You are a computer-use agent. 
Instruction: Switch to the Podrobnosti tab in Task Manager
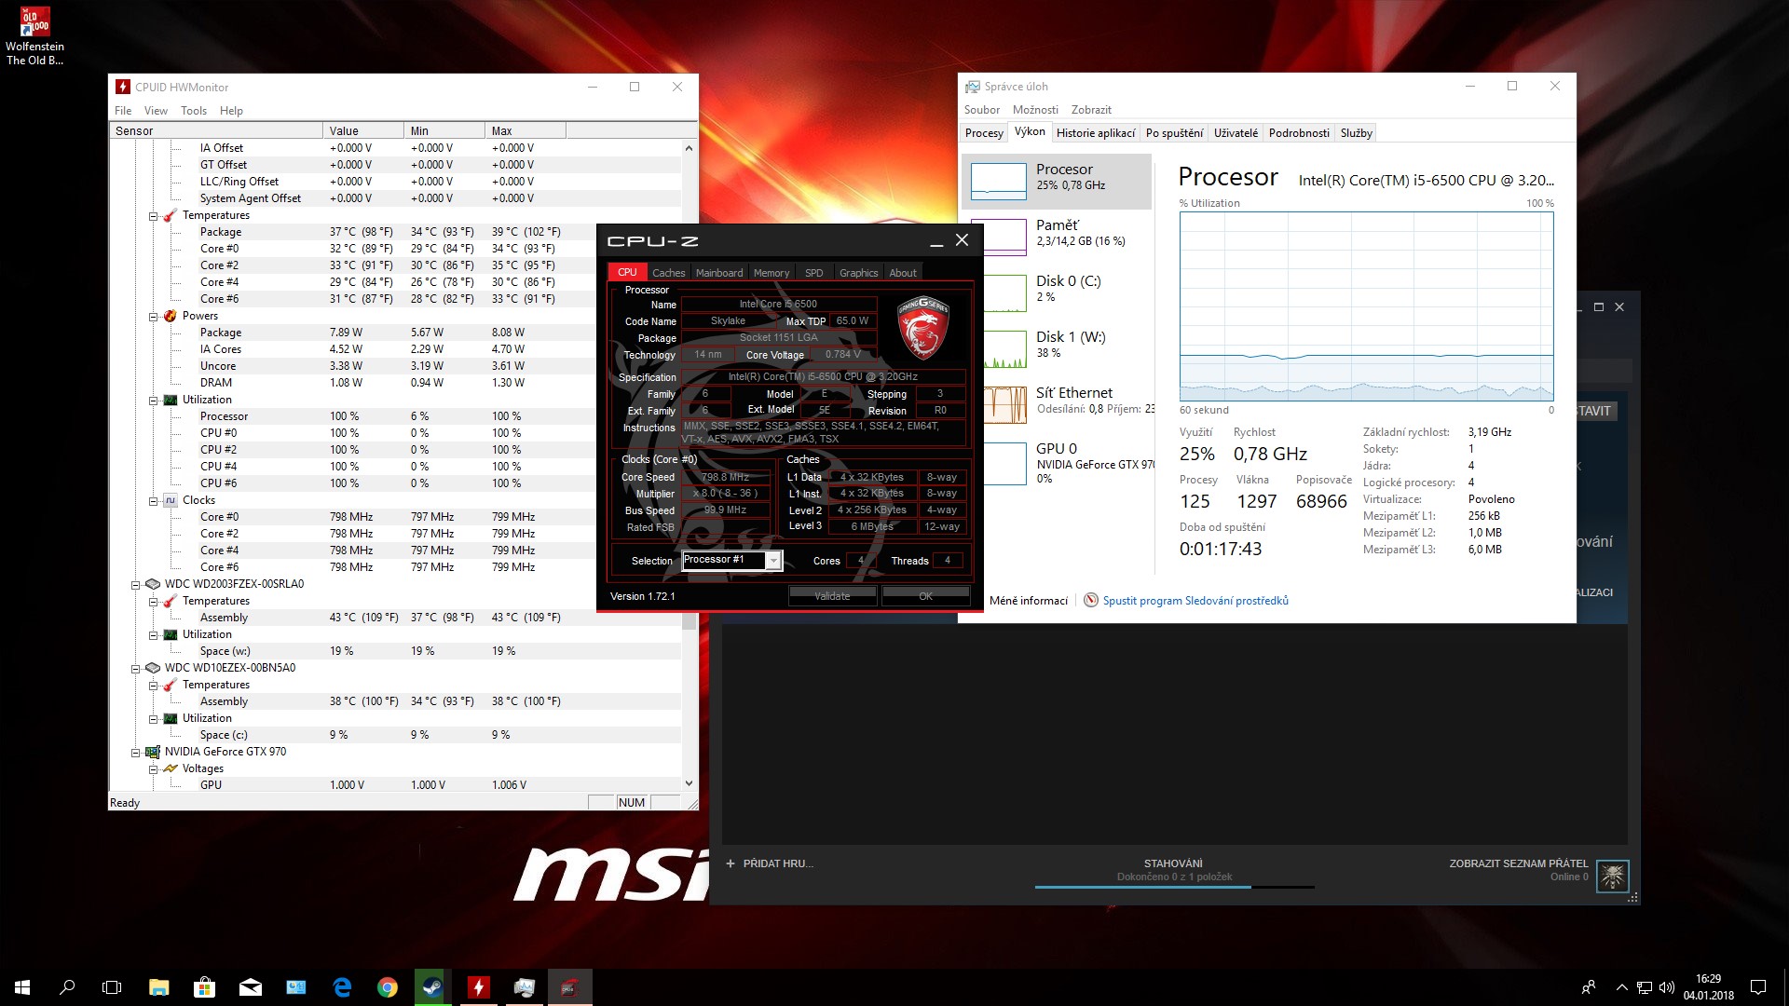click(1298, 133)
